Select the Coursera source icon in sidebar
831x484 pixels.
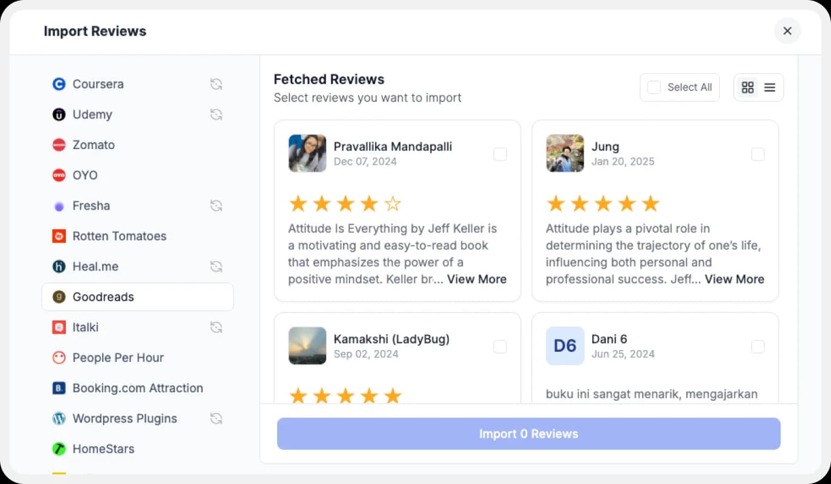coord(59,84)
